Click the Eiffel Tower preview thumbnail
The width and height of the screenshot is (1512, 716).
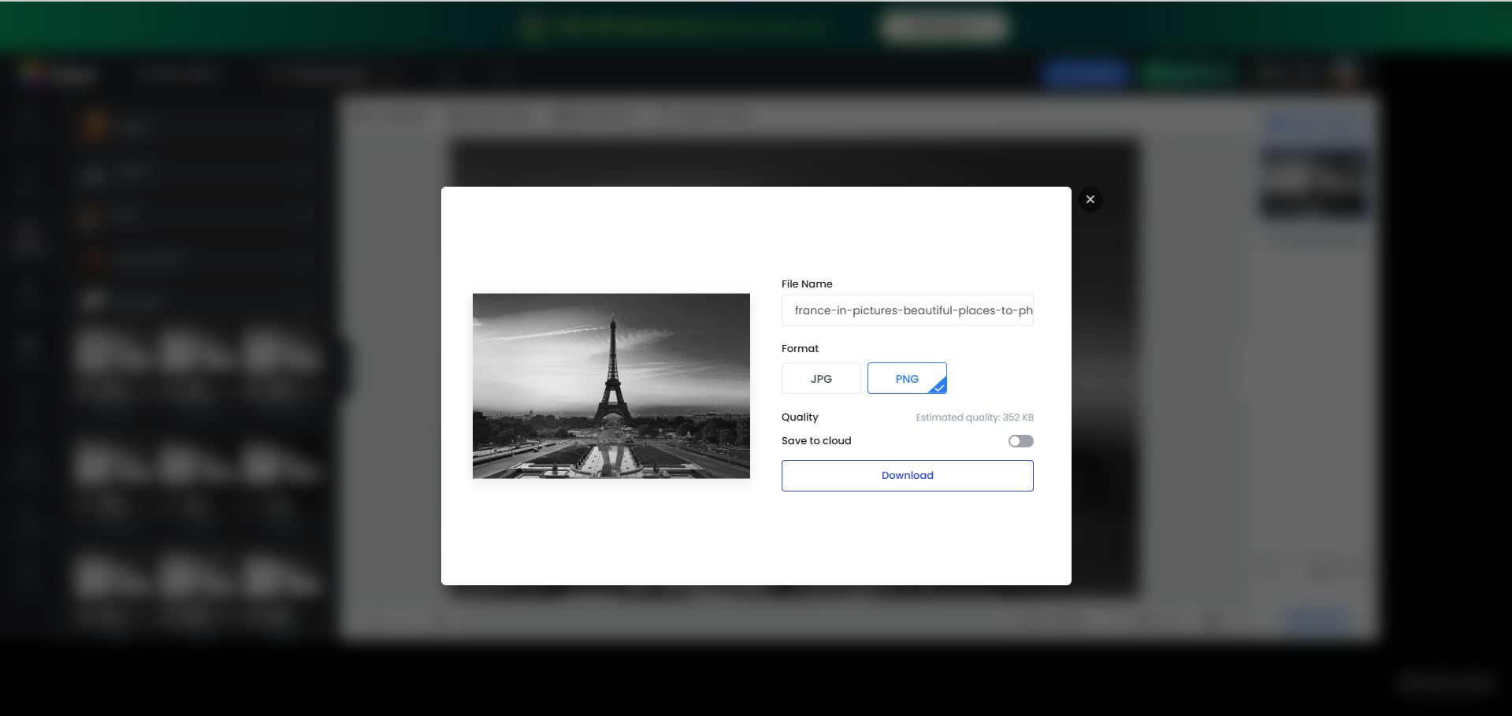(611, 386)
